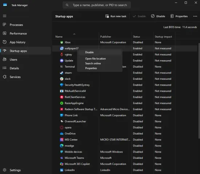Open Task Manager Settings

[x=26, y=170]
